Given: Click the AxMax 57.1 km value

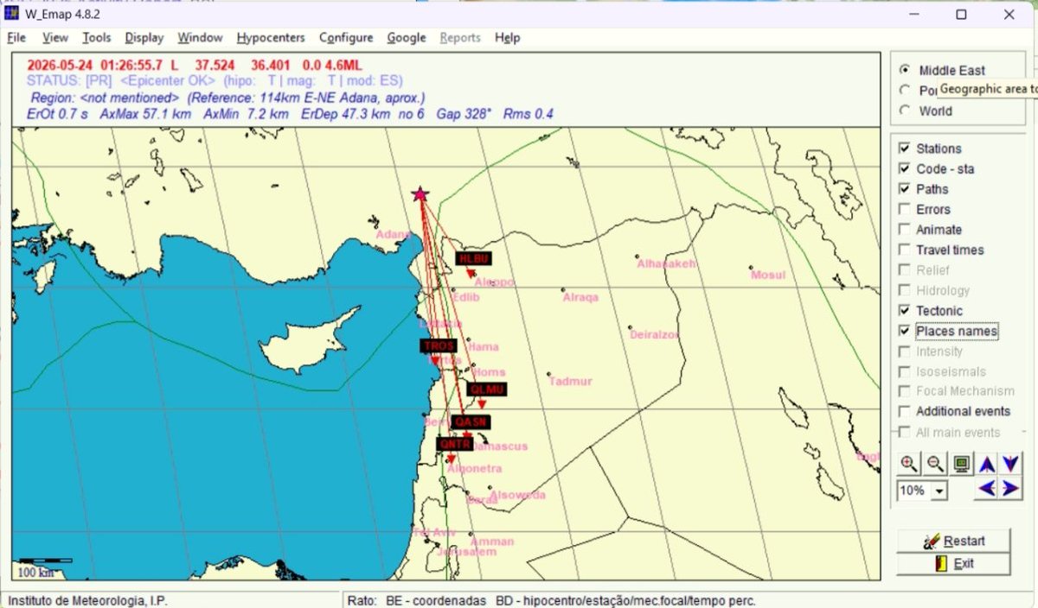Looking at the screenshot, I should click(146, 114).
